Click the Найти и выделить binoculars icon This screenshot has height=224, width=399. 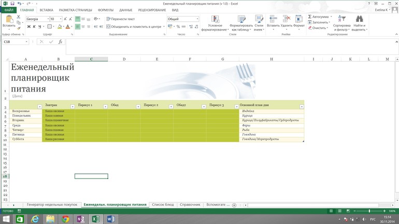[x=359, y=19]
